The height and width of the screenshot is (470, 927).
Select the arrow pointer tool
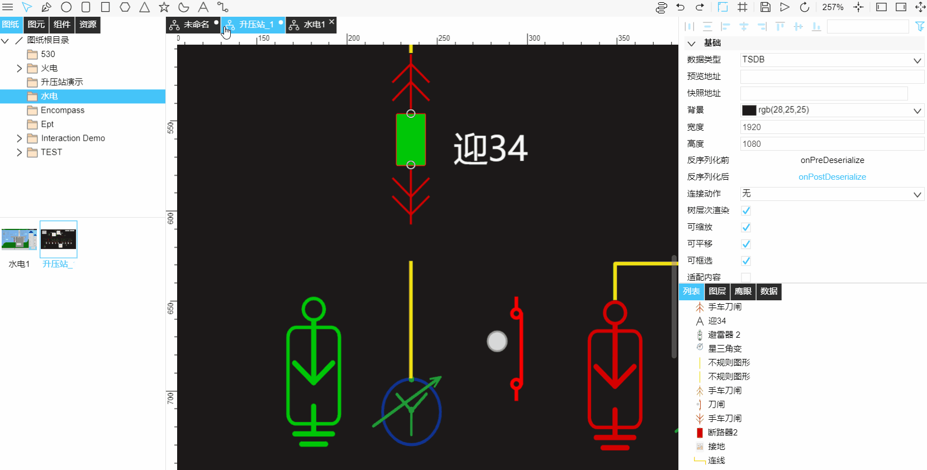click(27, 7)
